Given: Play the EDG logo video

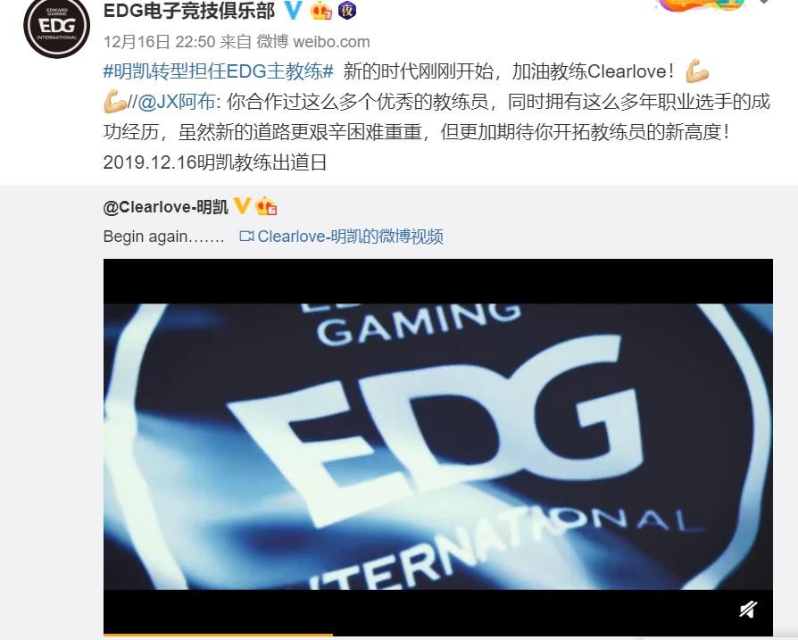Looking at the screenshot, I should (x=437, y=446).
